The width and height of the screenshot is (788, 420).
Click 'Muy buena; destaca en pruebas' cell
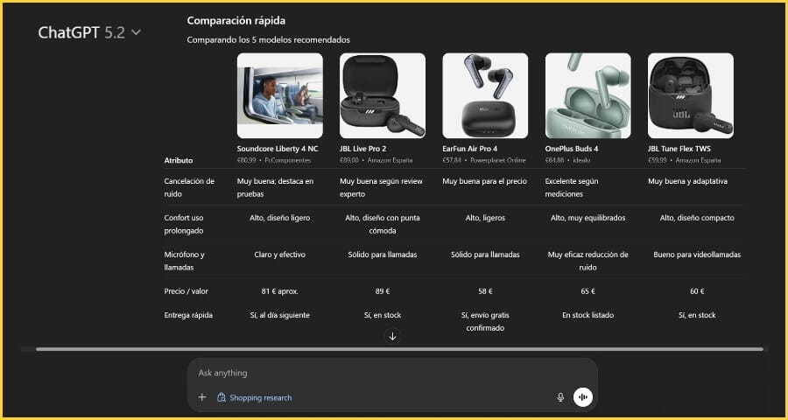(x=276, y=187)
